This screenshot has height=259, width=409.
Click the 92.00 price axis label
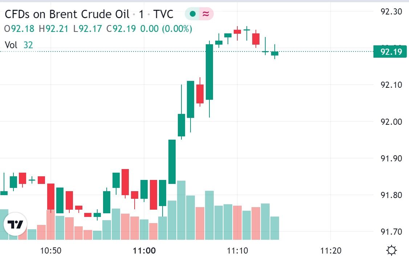point(391,122)
